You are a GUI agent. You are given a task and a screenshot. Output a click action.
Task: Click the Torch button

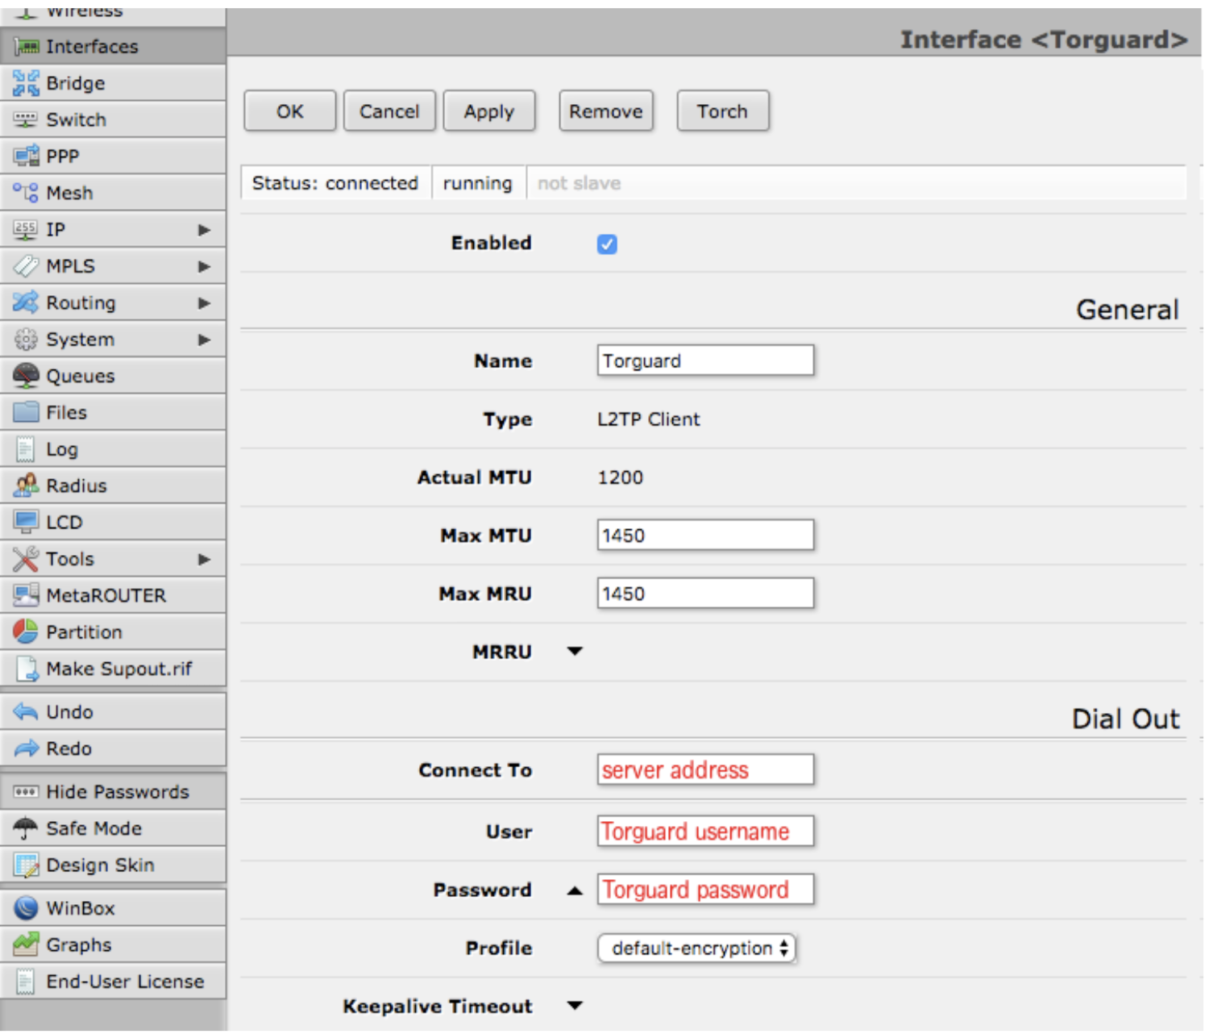pos(721,110)
